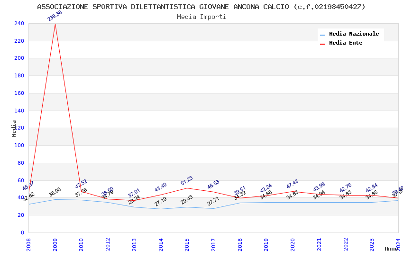The image size is (403, 261).
Task: Click the 27.71 data label
Action: click(x=213, y=201)
